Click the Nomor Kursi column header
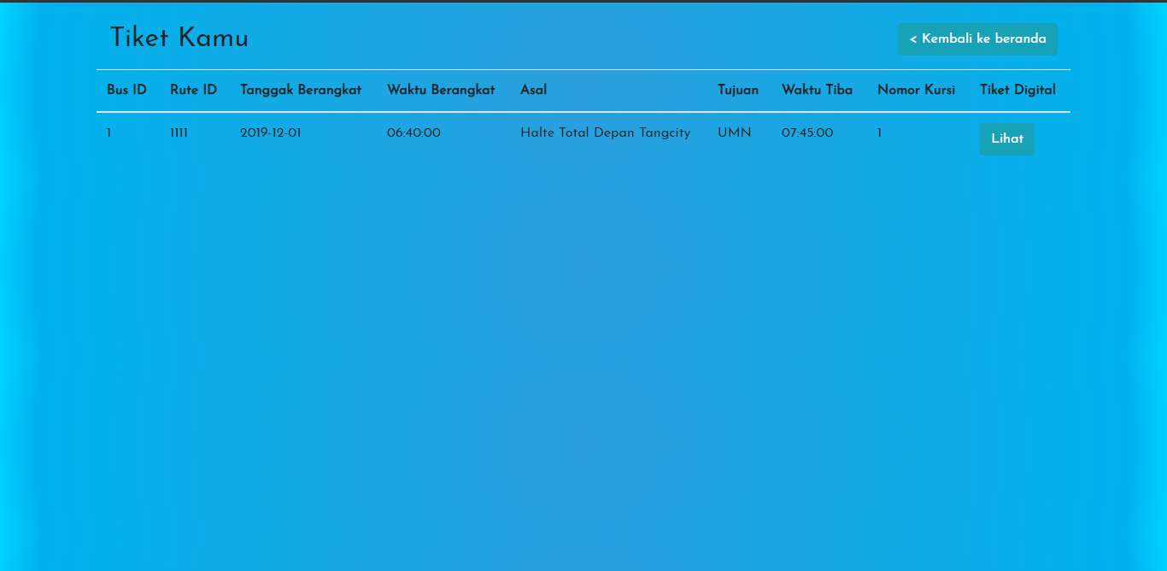 coord(916,90)
